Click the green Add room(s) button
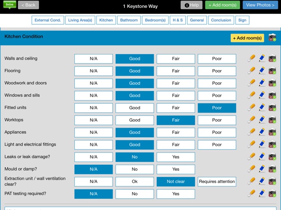Screen dimensions: 281x210 pos(222,5)
